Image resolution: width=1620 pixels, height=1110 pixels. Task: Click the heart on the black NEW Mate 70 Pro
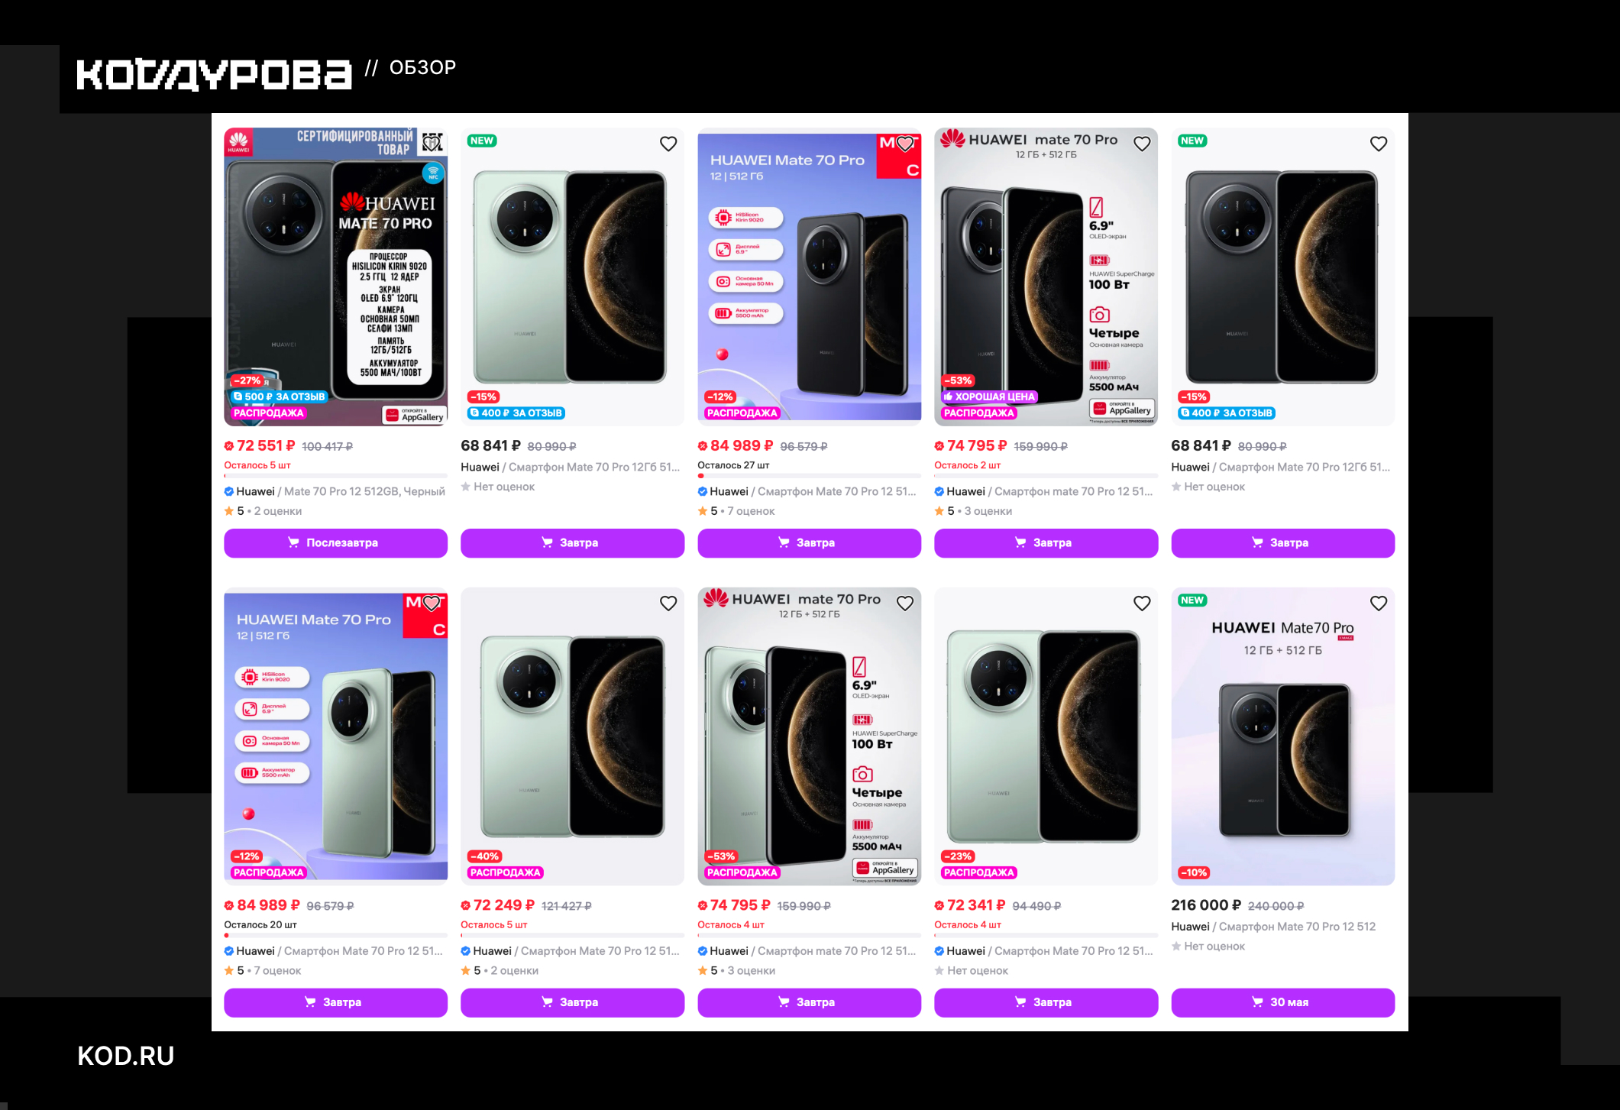tap(1379, 144)
